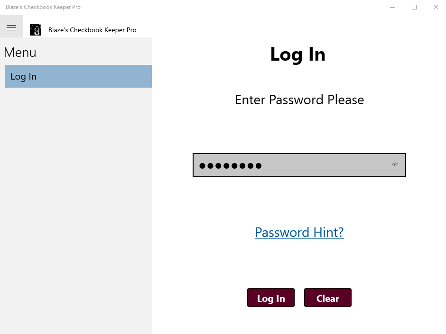This screenshot has height=334, width=446.
Task: Toggle the hamburger menu button
Action: pos(11,27)
